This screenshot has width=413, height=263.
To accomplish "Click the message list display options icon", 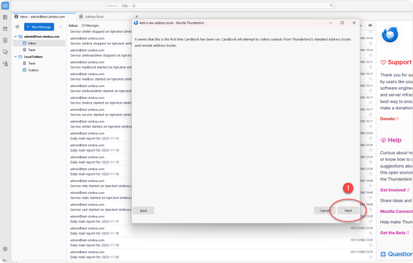I will point(370,25).
